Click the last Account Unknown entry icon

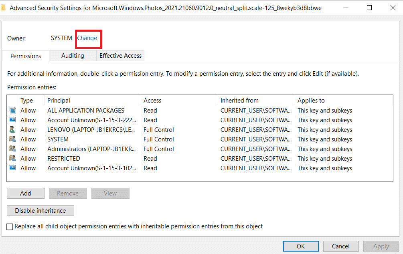12,168
